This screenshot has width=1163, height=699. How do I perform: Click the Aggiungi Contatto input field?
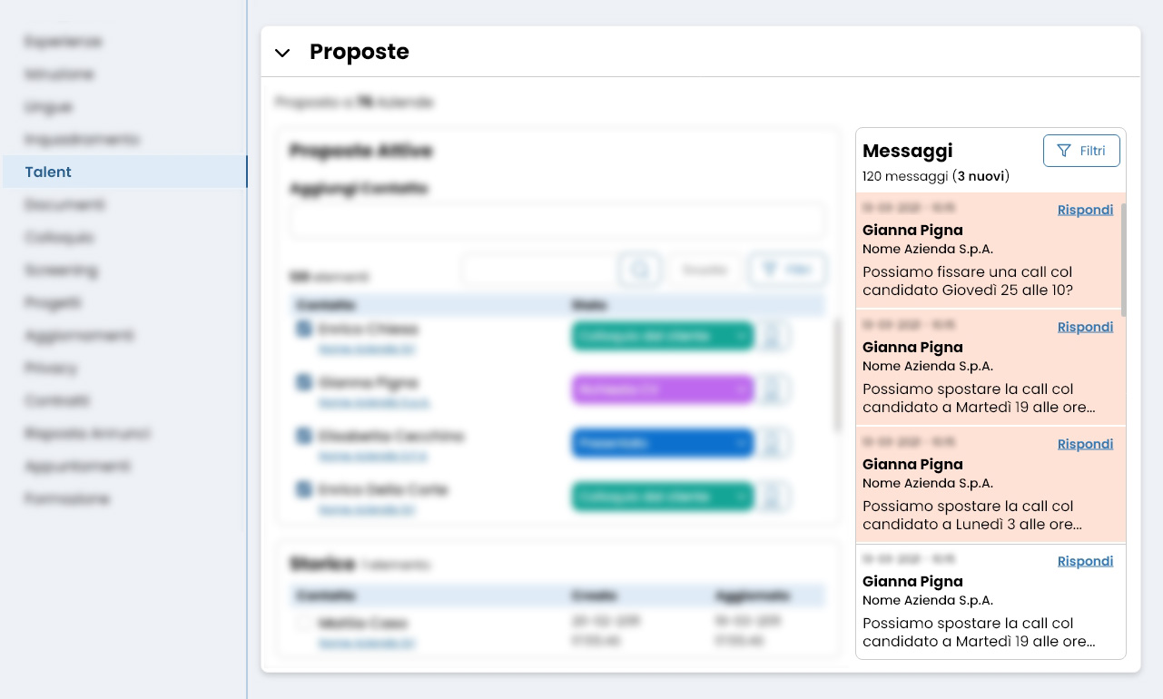[557, 222]
